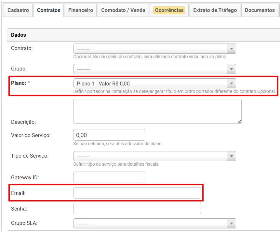The width and height of the screenshot is (280, 232).
Task: Open the Financeiro tab
Action: coord(80,10)
